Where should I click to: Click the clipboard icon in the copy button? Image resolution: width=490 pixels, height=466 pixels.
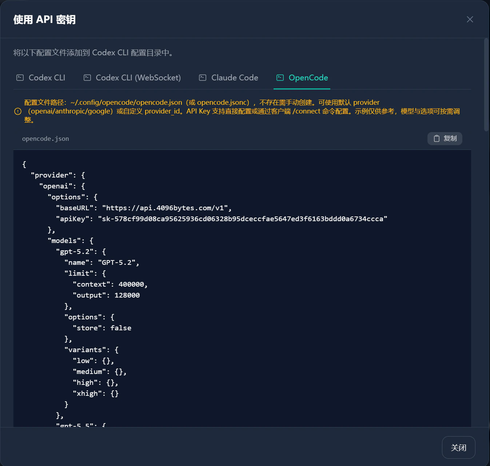[x=437, y=139]
